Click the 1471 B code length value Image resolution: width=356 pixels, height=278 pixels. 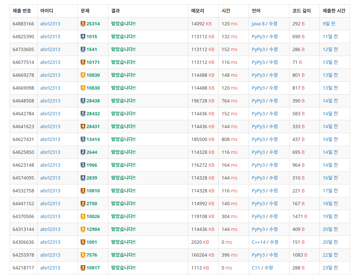[x=300, y=216]
